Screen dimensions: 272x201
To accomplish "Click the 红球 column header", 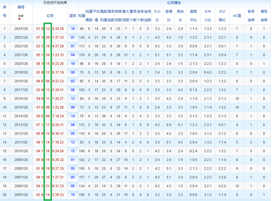I will [x=50, y=16].
